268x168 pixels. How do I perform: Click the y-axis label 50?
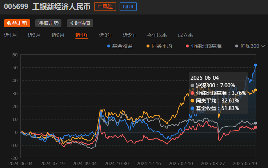pos(15,68)
